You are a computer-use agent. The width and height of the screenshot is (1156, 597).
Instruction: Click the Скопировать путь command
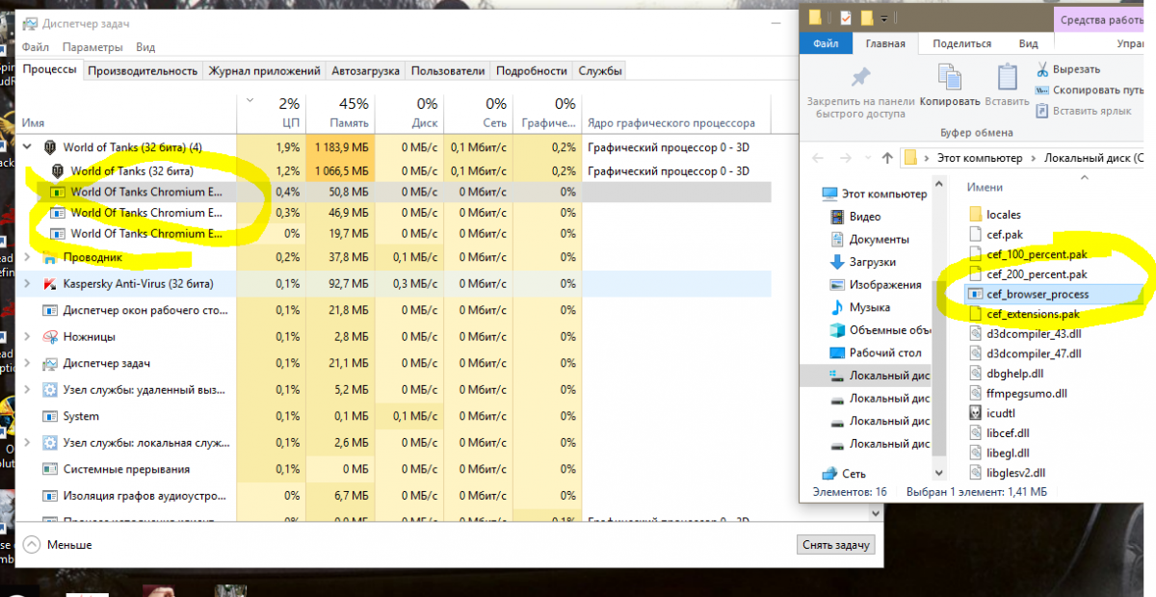coord(1090,90)
